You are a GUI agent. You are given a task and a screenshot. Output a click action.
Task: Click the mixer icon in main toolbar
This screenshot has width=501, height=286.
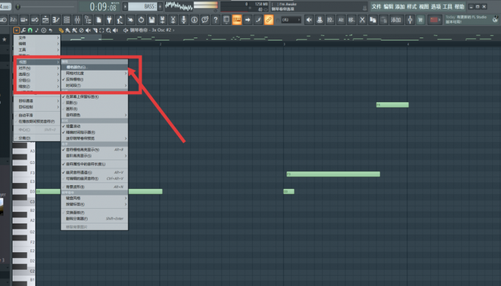[77, 20]
